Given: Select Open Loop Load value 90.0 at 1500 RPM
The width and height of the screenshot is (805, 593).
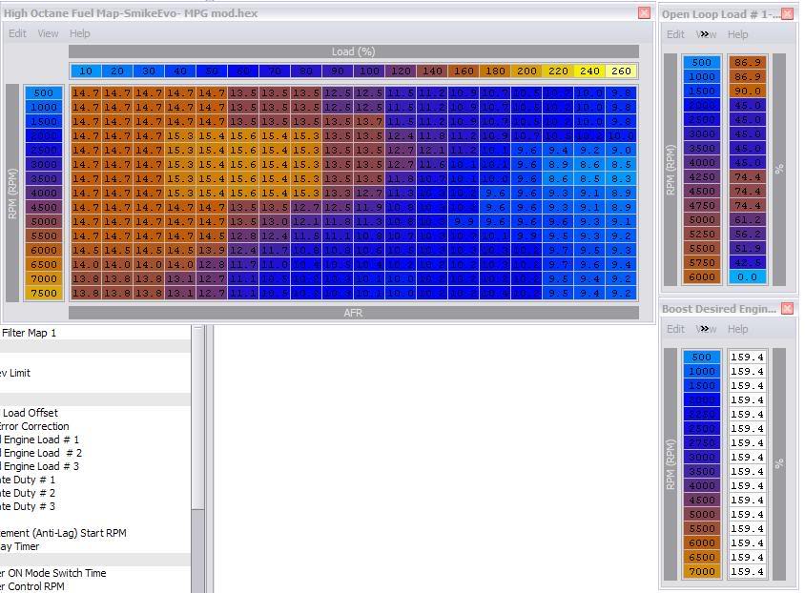Looking at the screenshot, I should (x=748, y=91).
